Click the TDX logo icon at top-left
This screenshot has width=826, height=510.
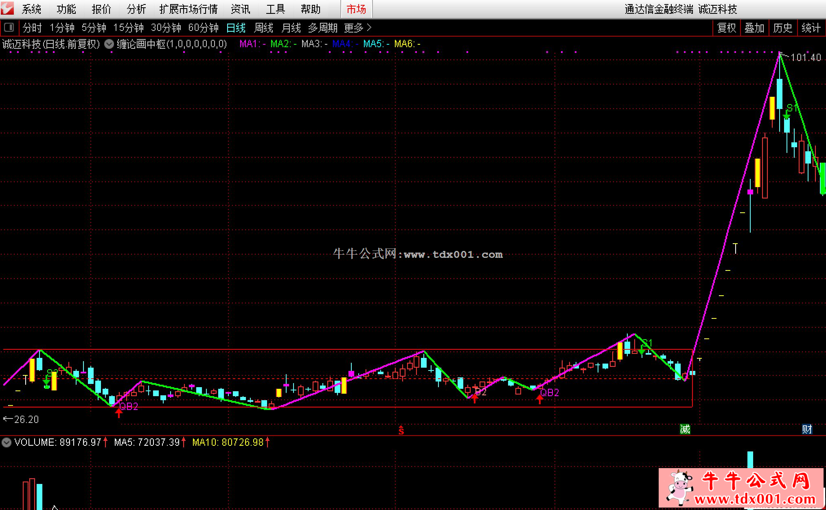coord(7,8)
